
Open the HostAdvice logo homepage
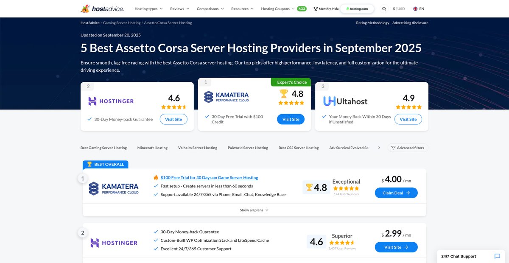point(102,8)
